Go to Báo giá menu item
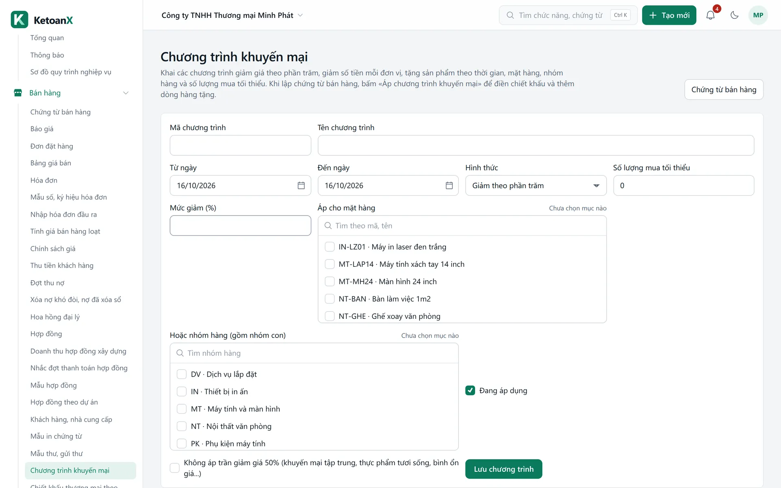Viewport: 781px width, 488px height. (42, 129)
